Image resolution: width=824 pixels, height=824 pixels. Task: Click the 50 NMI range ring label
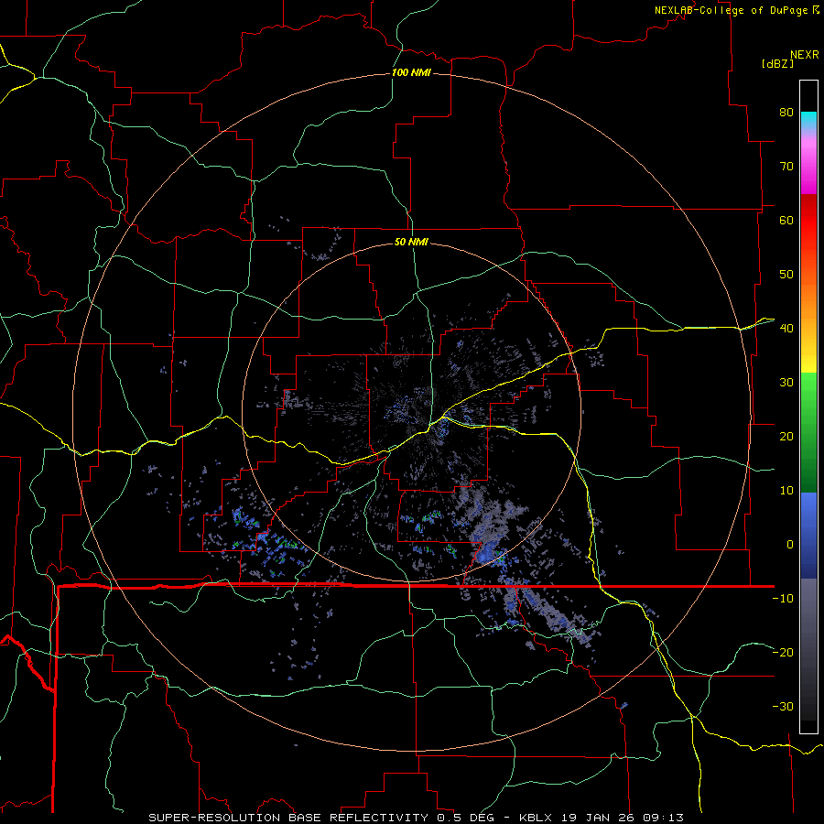411,243
